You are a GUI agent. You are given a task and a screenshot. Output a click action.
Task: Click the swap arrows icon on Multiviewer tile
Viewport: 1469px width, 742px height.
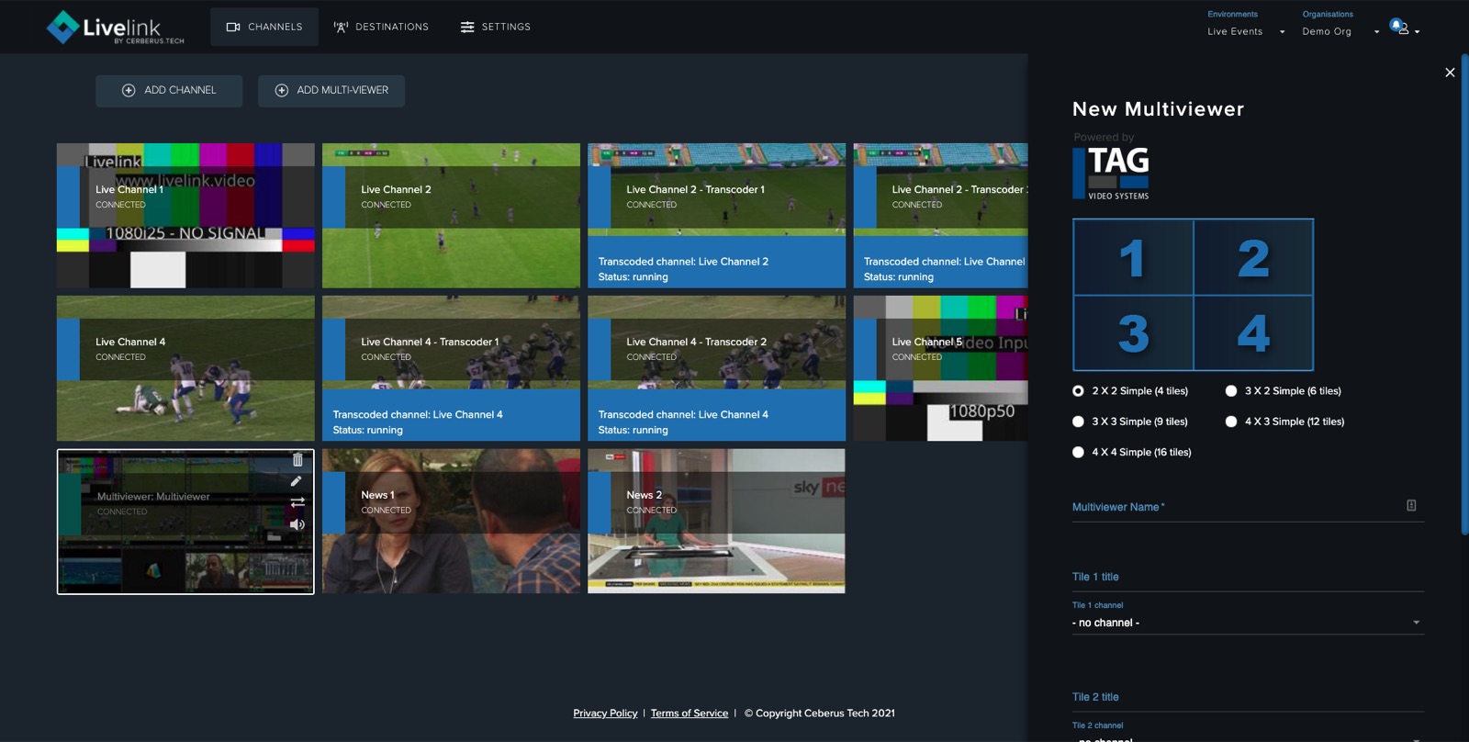(x=297, y=502)
